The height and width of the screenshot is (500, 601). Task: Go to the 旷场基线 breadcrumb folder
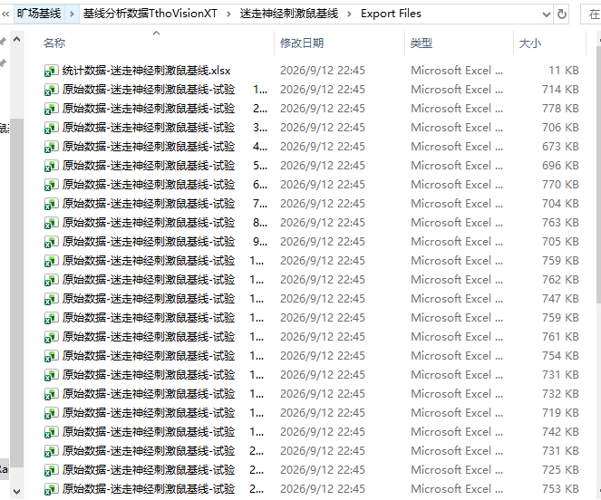tap(39, 14)
